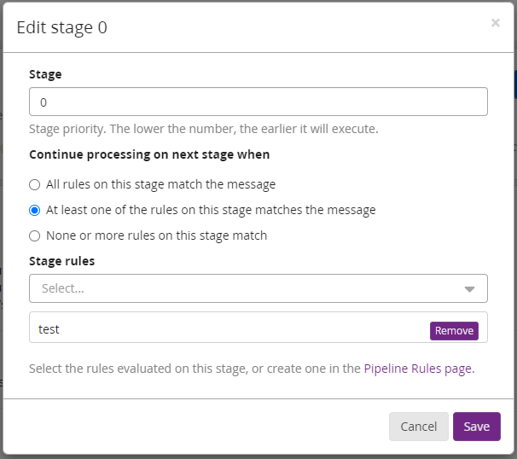Click the 'Edit stage 0' dialog title
517x459 pixels.
(62, 27)
